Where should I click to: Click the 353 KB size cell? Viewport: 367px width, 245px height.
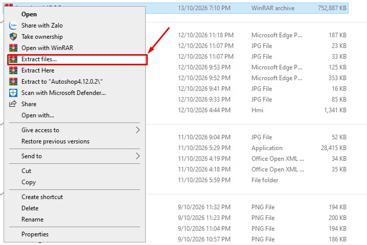[x=337, y=78]
